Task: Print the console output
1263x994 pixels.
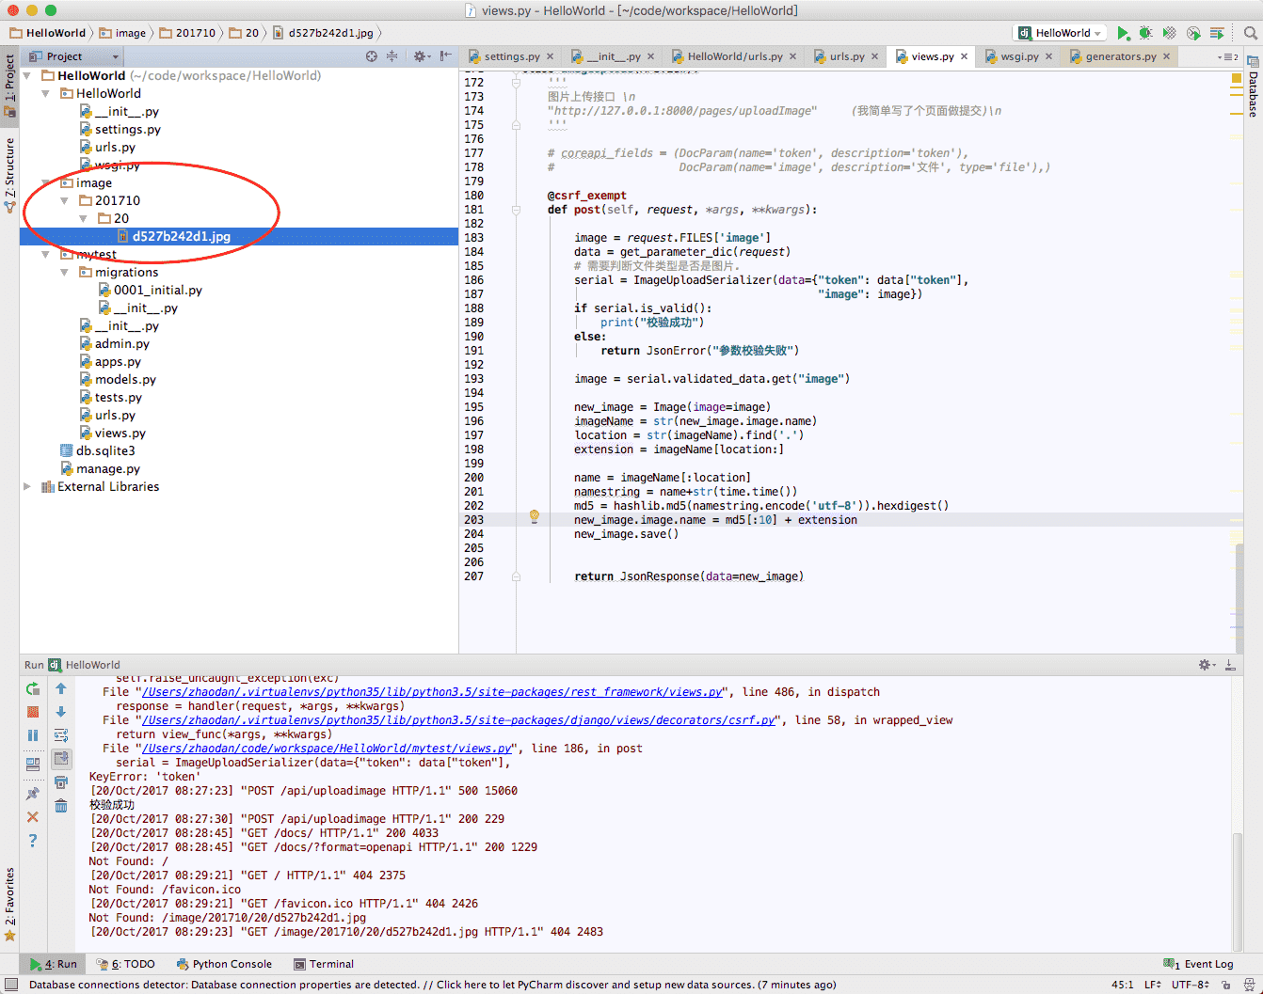Action: tap(61, 782)
